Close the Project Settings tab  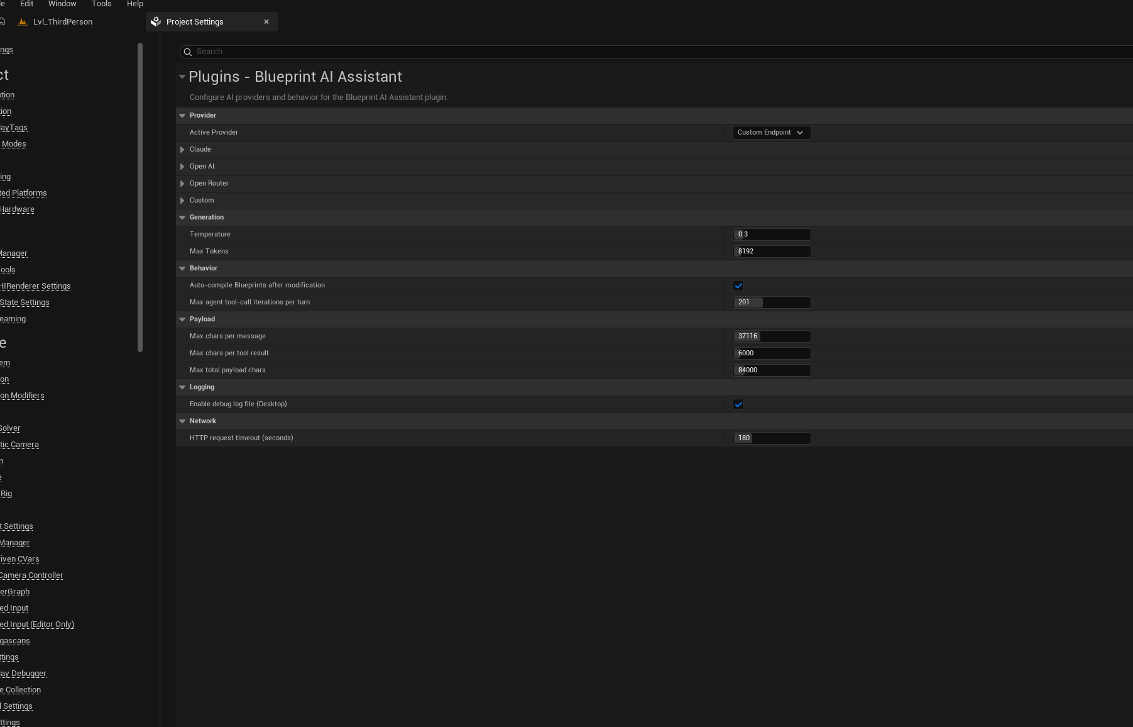[x=266, y=21]
